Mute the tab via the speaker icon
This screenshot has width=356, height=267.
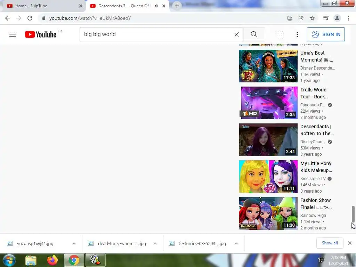coord(156,6)
